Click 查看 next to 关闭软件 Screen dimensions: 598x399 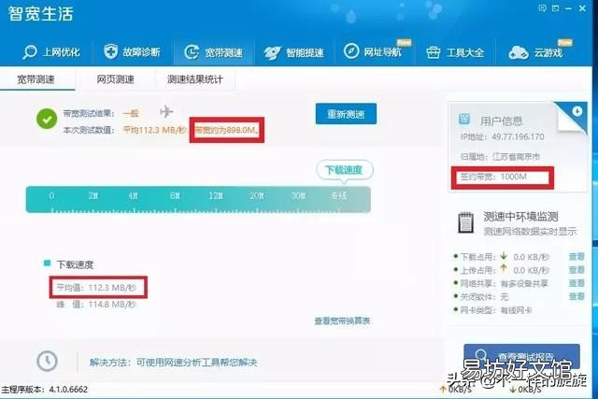(577, 296)
